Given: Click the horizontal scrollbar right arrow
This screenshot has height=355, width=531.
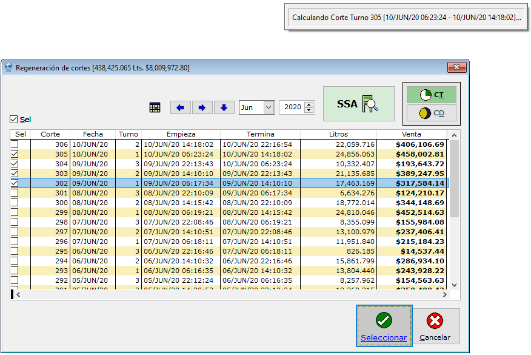Looking at the screenshot, I should (445, 294).
